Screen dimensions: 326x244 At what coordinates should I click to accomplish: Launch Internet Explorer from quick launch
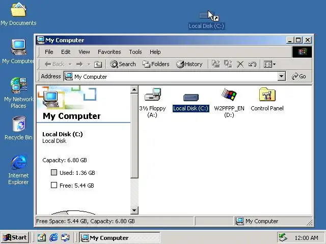pyautogui.click(x=53, y=237)
